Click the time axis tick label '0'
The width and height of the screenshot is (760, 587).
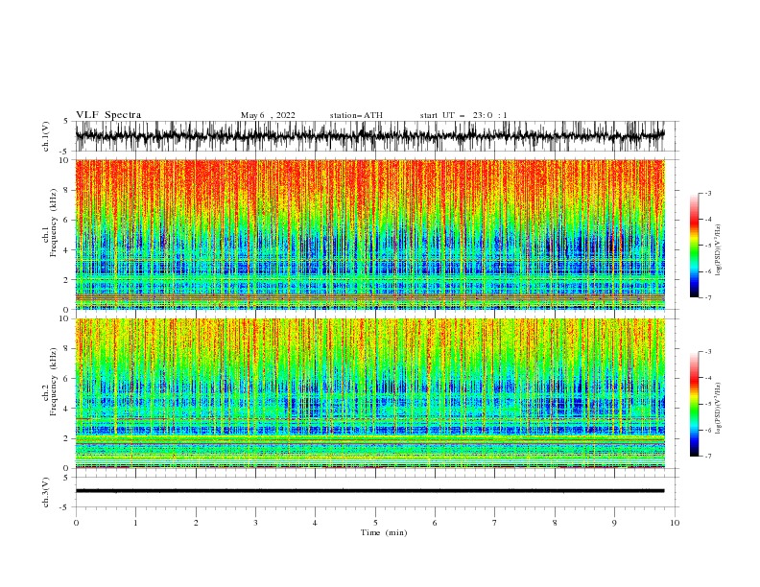(76, 523)
